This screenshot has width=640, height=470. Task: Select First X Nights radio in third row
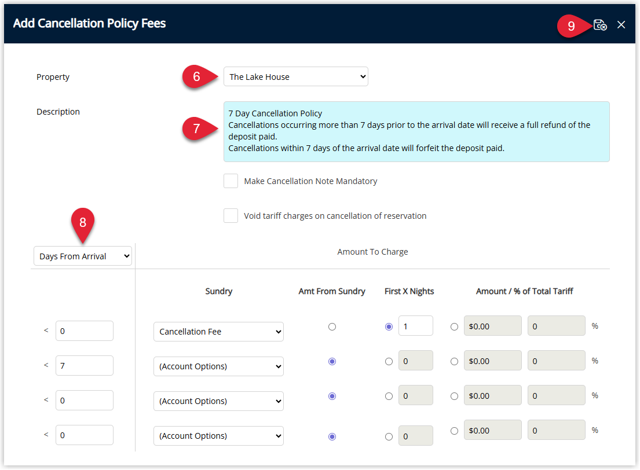point(389,396)
